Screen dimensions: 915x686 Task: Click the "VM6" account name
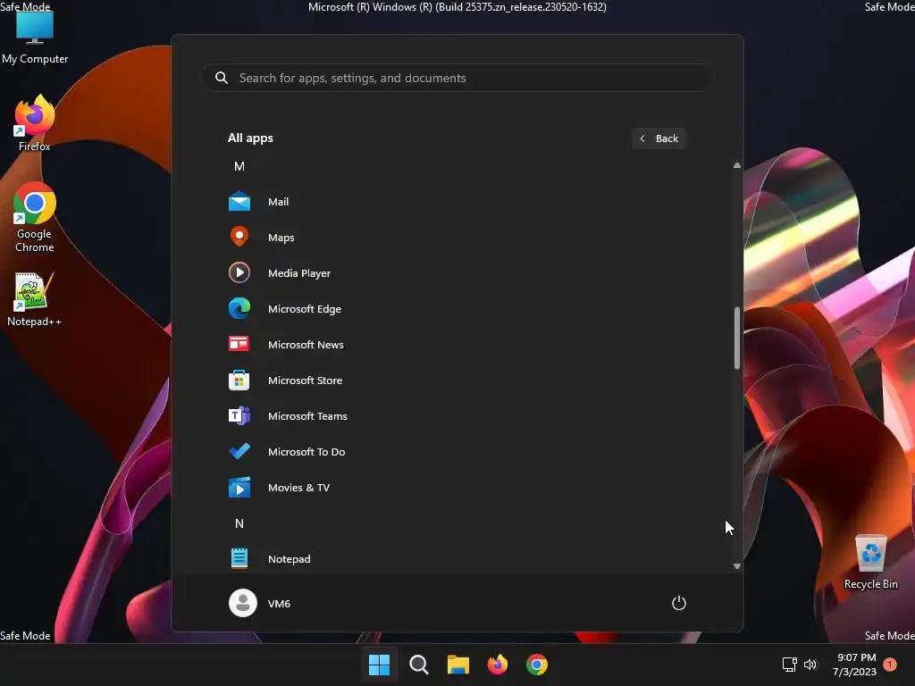coord(279,604)
